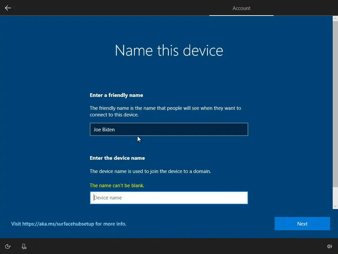338x254 pixels.
Task: Click the input device status icon
Action: coord(24,246)
